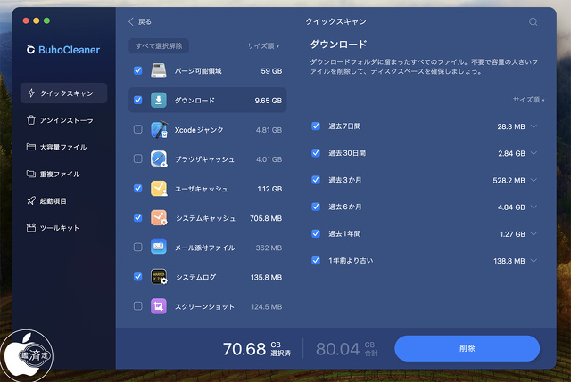Open 大容量ファイル from sidebar
This screenshot has width=571, height=382.
click(x=63, y=147)
